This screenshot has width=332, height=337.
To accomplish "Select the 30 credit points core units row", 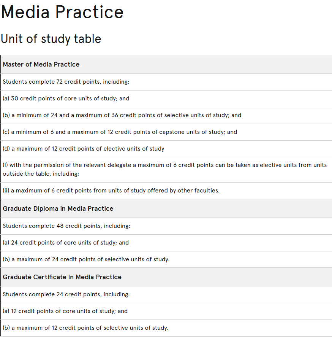I will pyautogui.click(x=166, y=99).
